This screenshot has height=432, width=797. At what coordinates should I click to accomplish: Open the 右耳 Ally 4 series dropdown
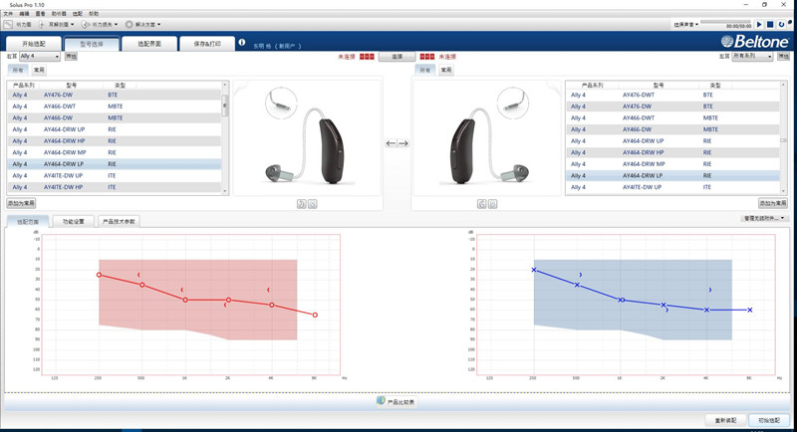(x=46, y=57)
